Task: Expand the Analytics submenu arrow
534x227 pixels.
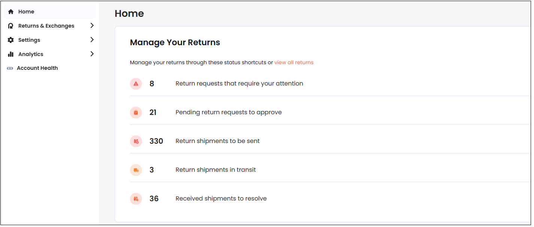Action: tap(92, 54)
